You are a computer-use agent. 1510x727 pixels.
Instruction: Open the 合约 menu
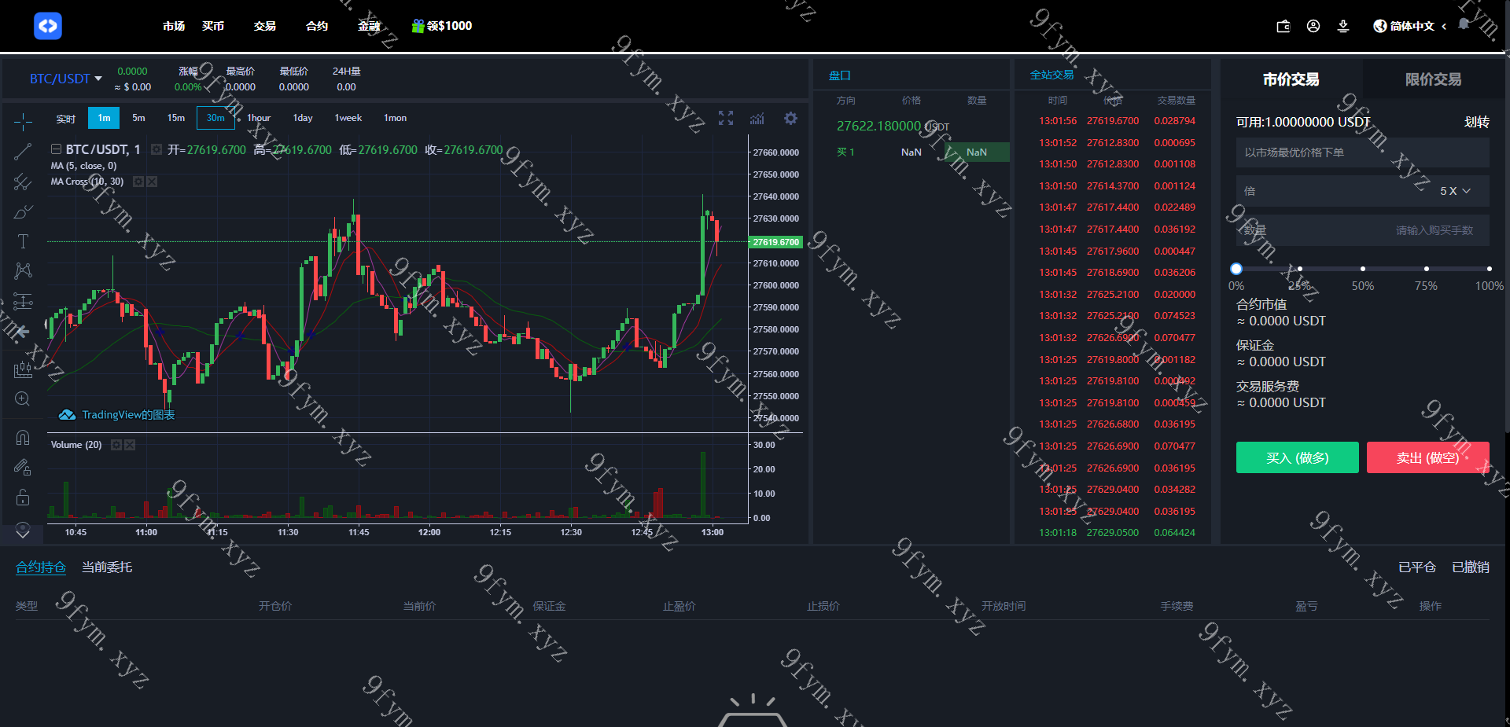[317, 26]
